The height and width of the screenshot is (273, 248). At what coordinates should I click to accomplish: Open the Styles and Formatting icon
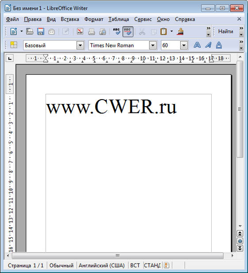14,45
